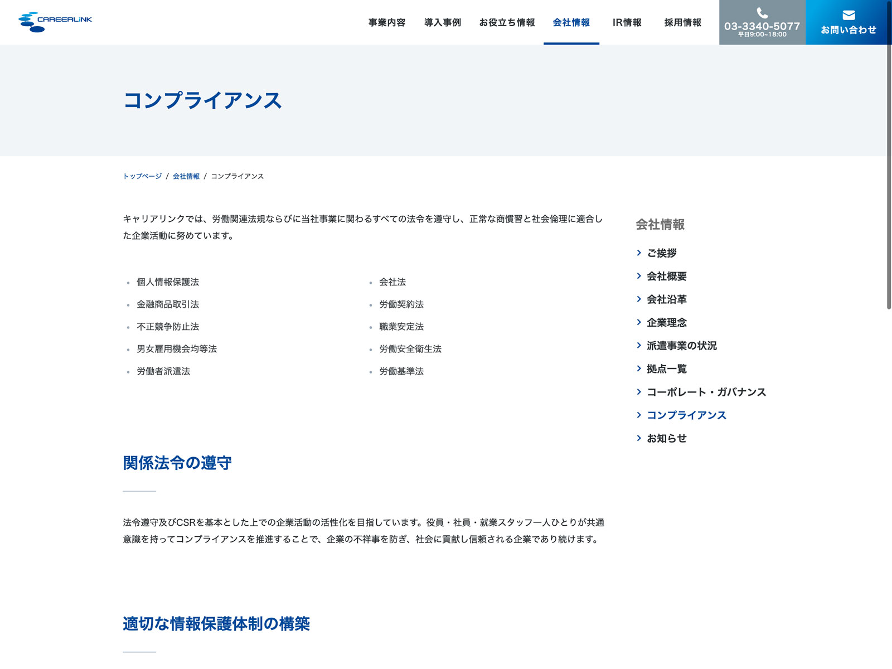Click the page vertical scrollbar
Viewport: 892px width, 669px height.
889,167
